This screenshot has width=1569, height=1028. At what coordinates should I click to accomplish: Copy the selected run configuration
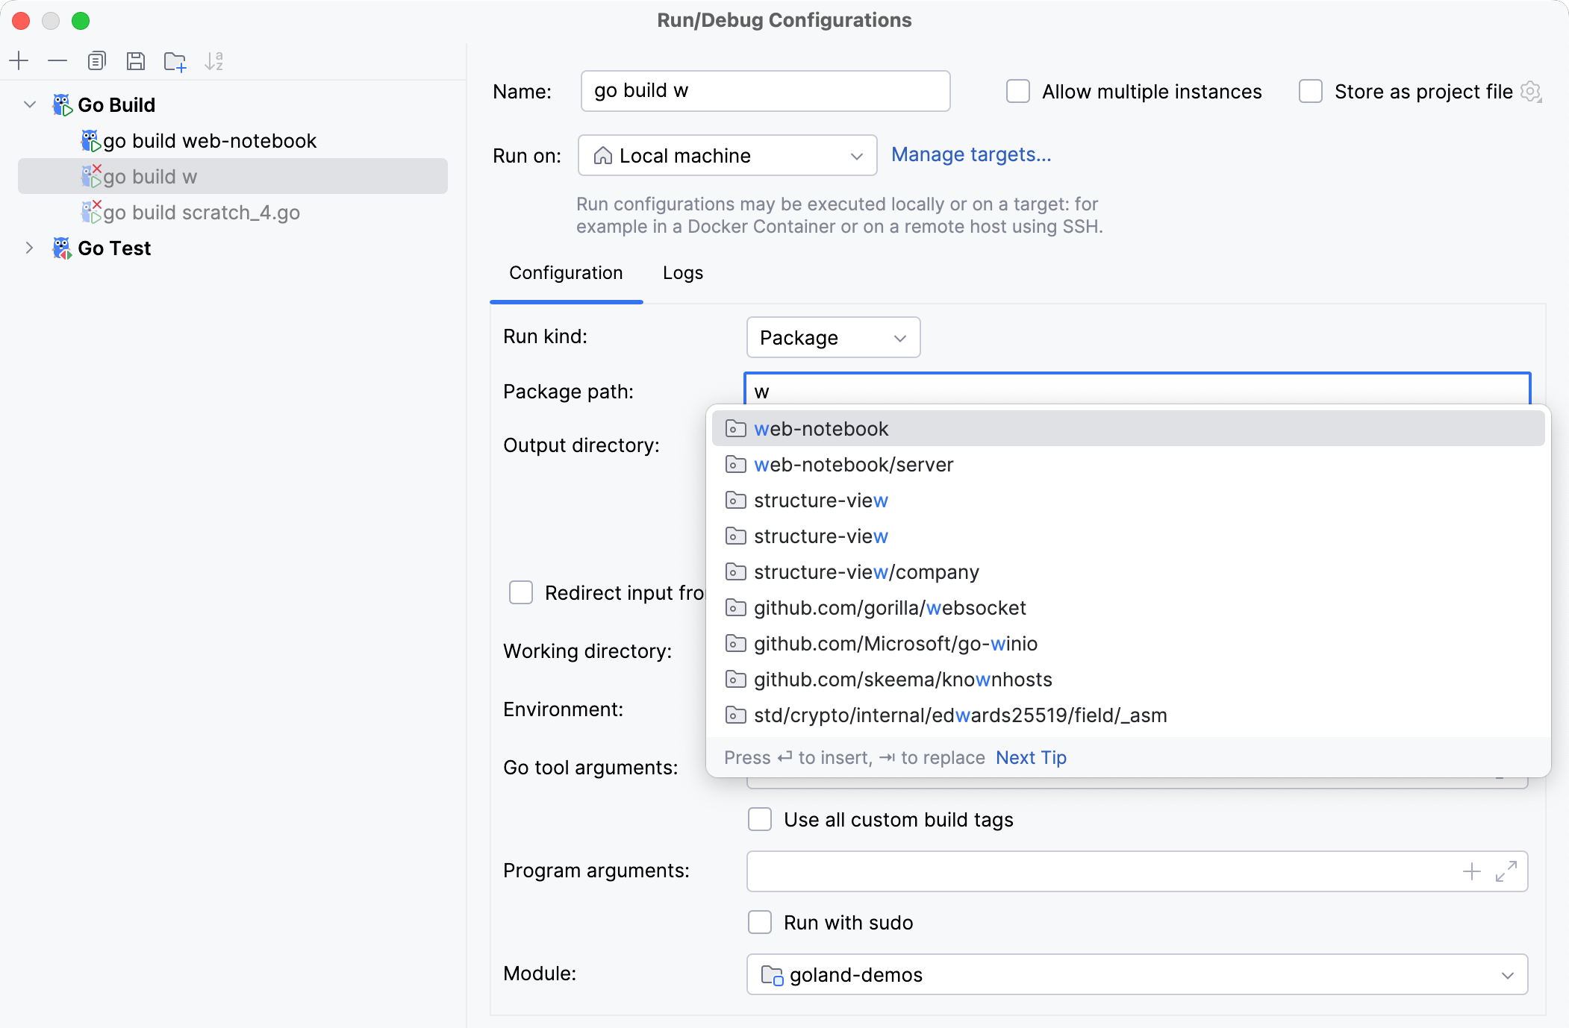[97, 61]
